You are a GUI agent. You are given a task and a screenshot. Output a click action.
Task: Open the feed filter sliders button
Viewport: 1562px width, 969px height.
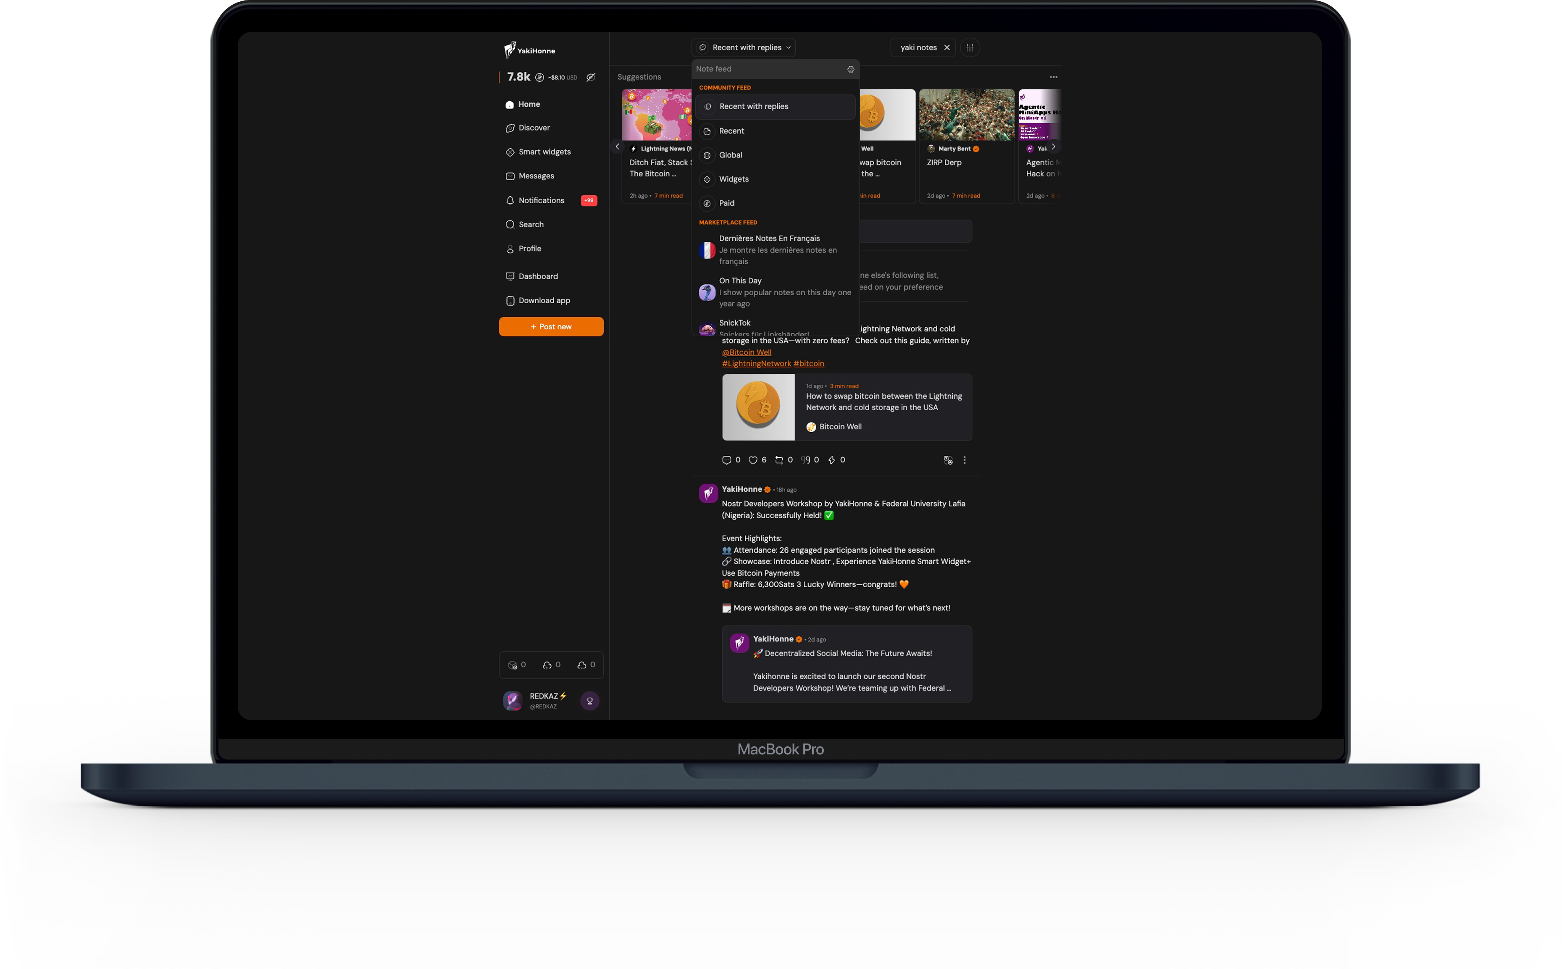click(970, 47)
